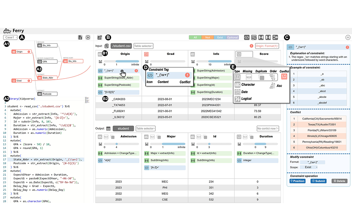Open the input Table selector dropdown
Screen dimensions: 352x210
tap(143, 46)
